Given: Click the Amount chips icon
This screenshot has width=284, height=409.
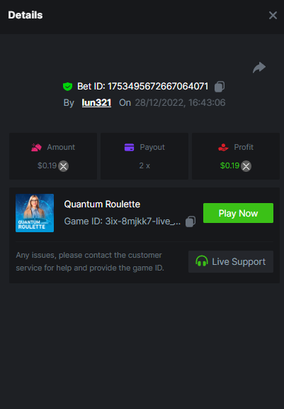Looking at the screenshot, I should pos(36,148).
